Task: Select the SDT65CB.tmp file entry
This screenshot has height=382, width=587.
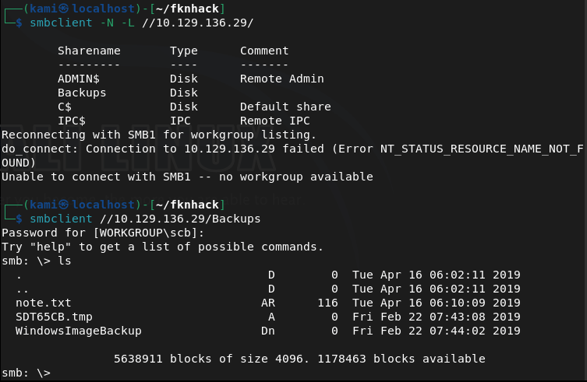Action: [54, 317]
